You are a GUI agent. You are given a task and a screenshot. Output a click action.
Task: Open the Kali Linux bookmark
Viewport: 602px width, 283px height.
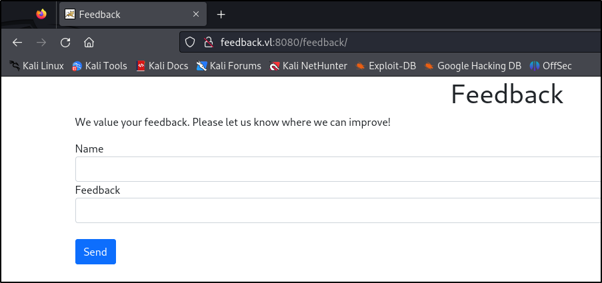pos(37,66)
